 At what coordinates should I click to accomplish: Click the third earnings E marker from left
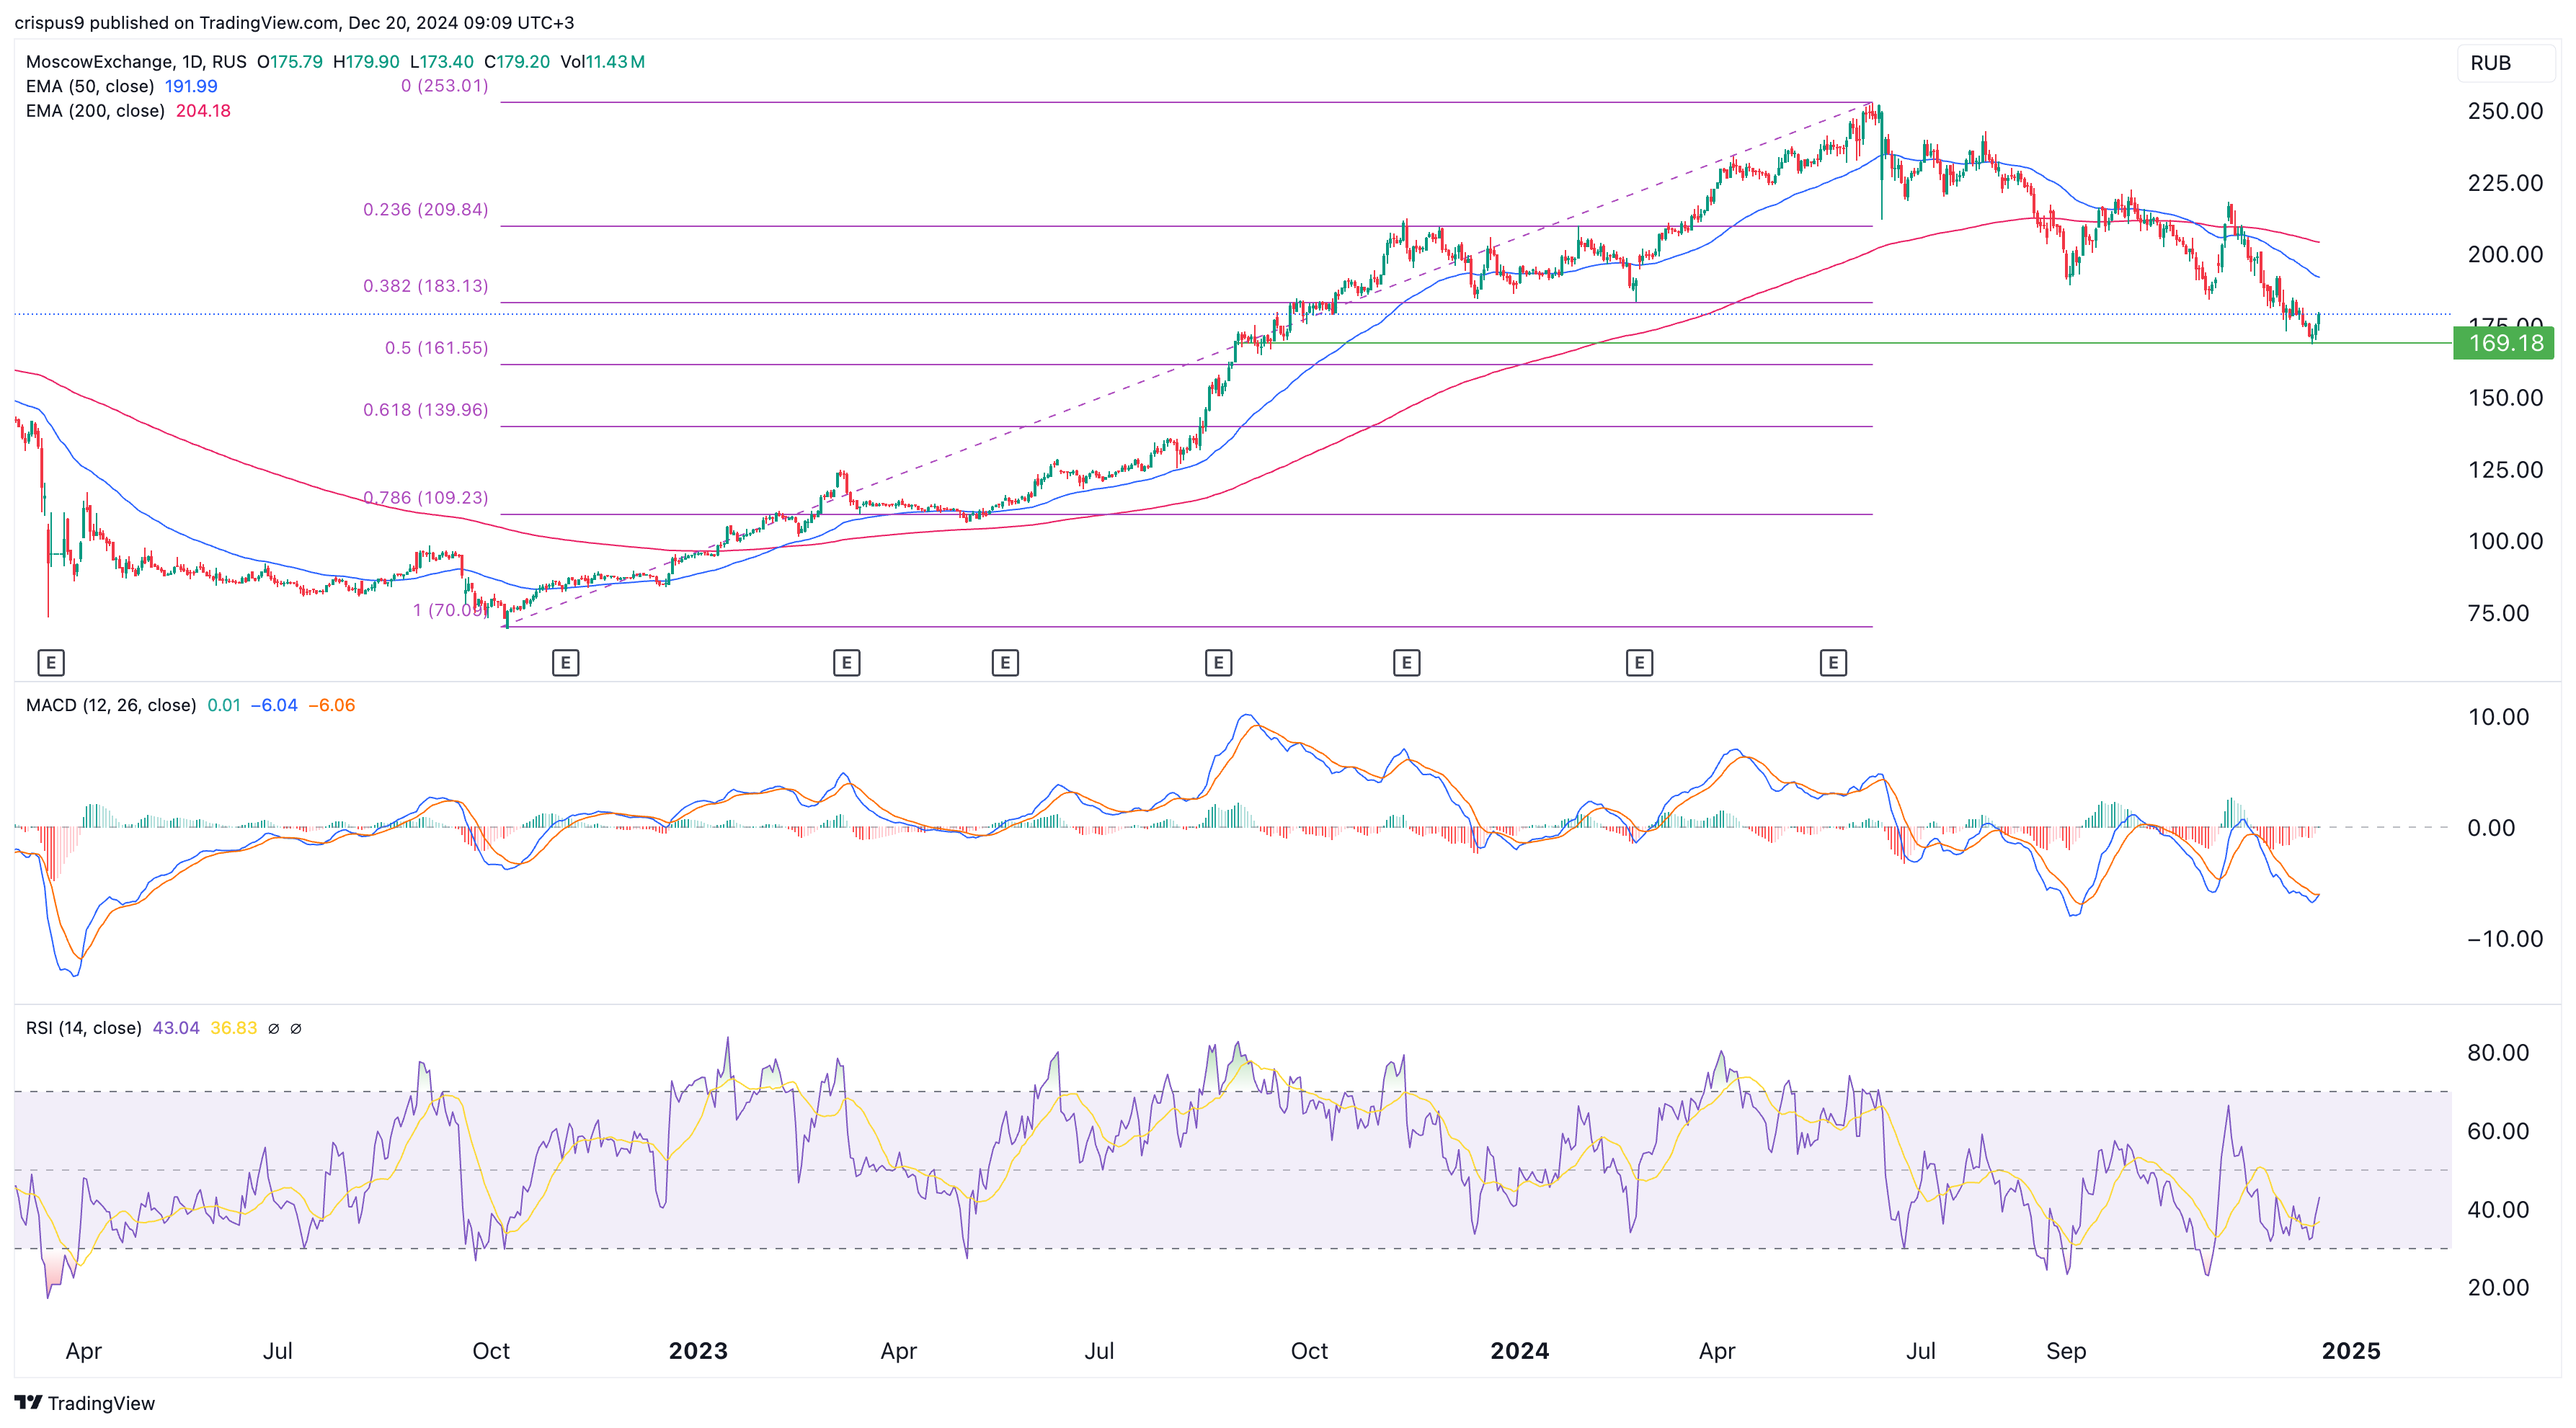coord(846,661)
